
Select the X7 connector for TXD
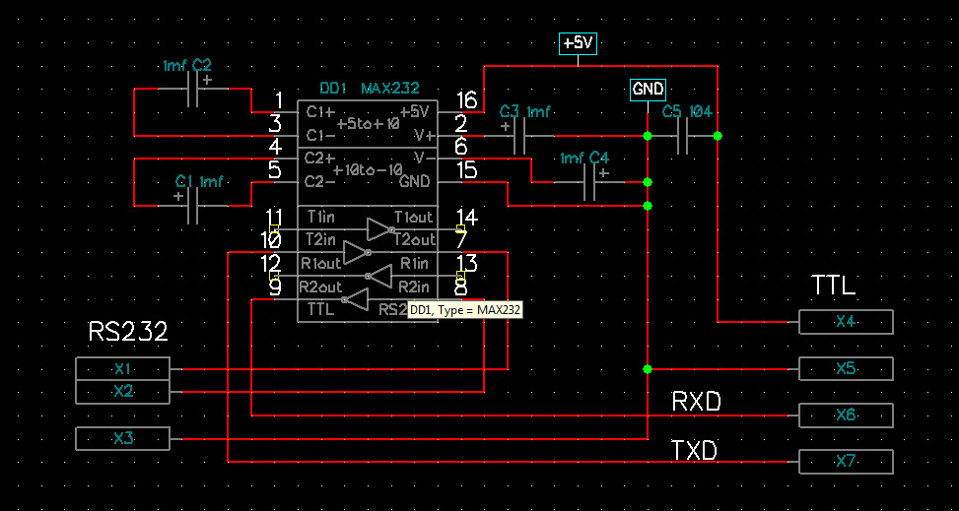(x=846, y=462)
